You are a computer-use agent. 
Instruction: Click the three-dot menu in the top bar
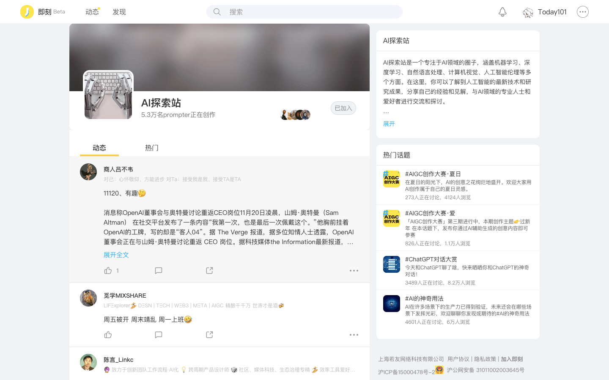[x=583, y=12]
